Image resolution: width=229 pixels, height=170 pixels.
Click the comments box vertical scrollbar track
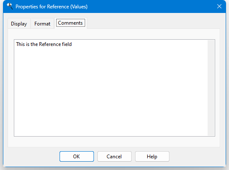tap(211, 88)
